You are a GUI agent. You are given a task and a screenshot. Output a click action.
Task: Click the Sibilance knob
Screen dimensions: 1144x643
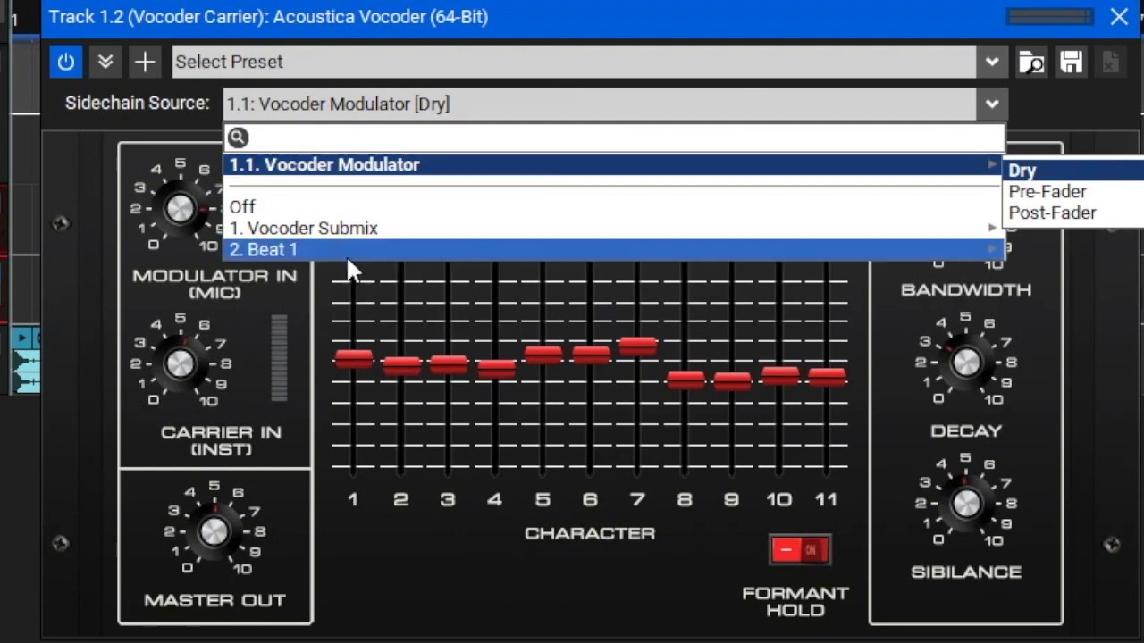(966, 504)
